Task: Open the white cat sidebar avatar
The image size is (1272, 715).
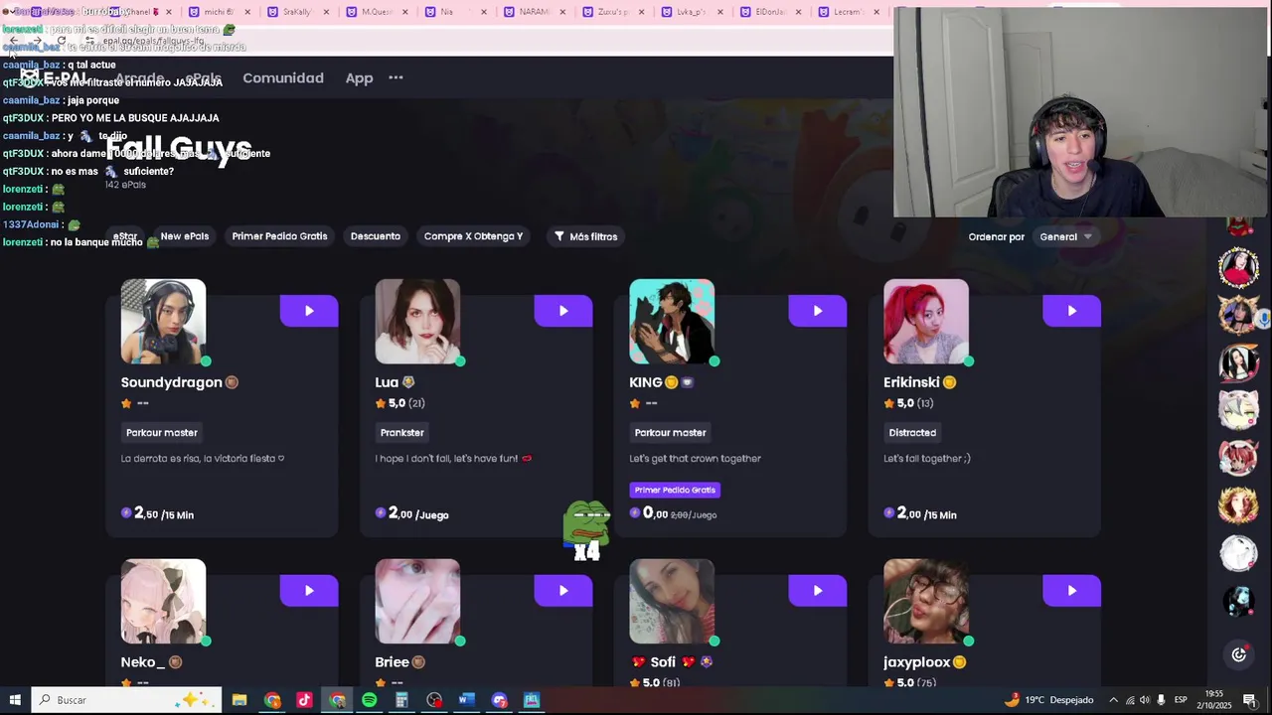Action: tap(1238, 409)
